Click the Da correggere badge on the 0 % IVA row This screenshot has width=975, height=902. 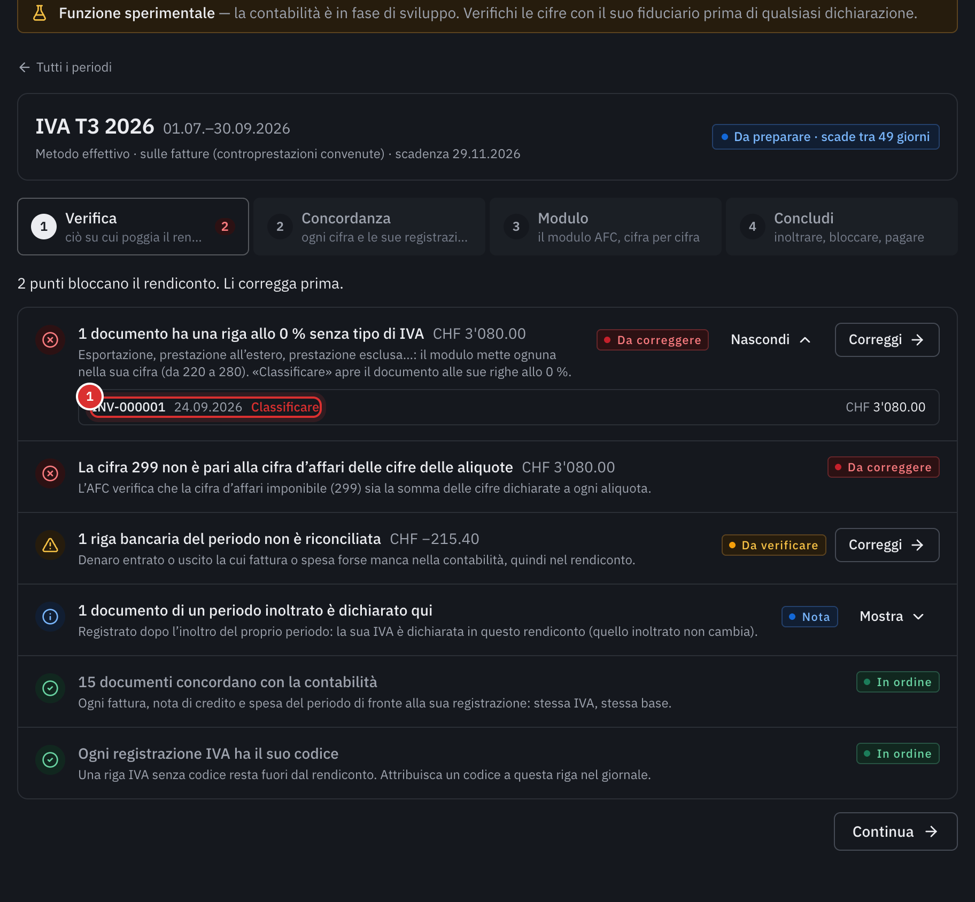[x=653, y=340]
